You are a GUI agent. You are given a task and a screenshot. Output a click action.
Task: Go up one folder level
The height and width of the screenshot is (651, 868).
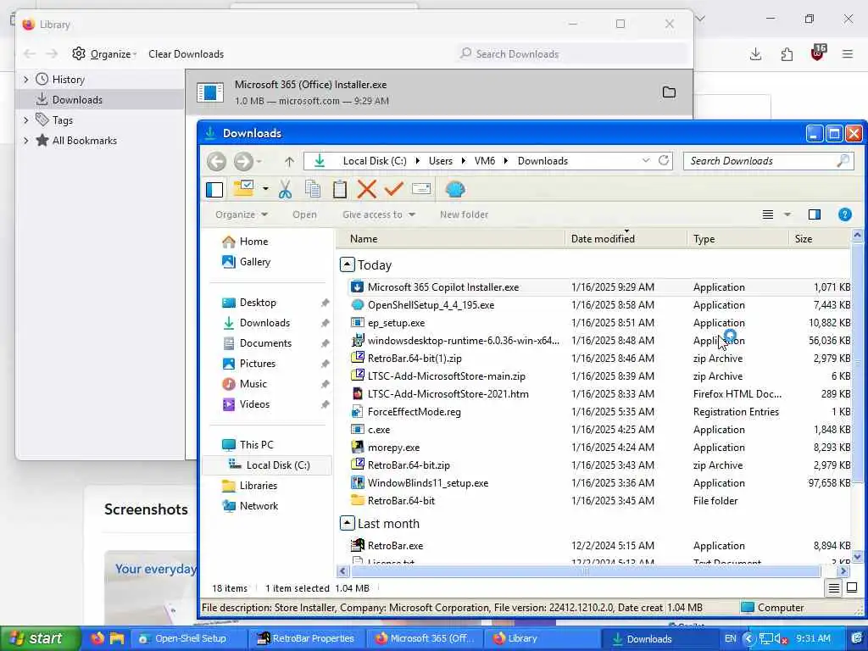[289, 162]
